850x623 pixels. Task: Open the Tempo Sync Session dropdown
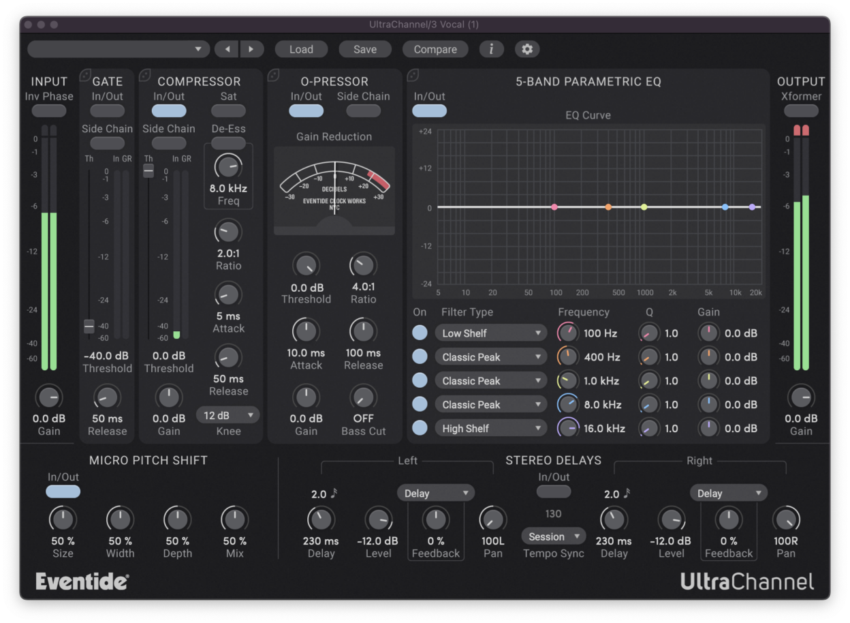[x=553, y=536]
